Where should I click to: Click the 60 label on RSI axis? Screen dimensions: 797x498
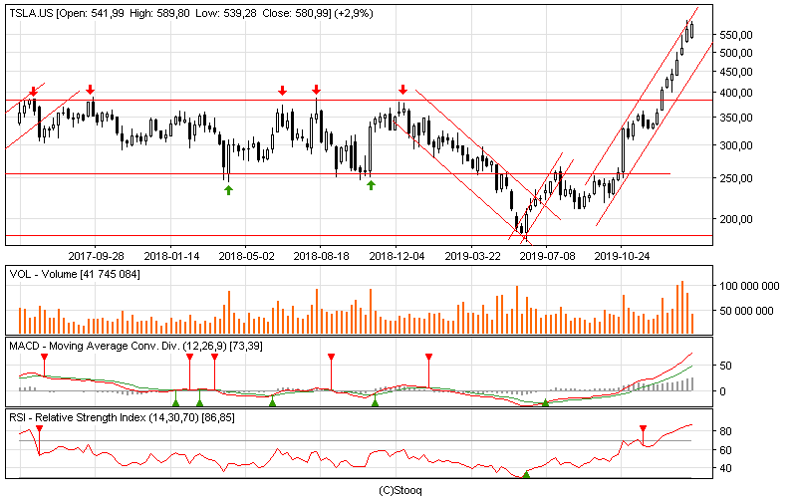726,450
